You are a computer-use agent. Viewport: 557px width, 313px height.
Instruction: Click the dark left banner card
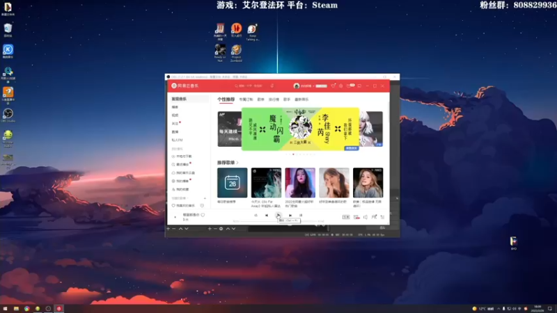230,129
